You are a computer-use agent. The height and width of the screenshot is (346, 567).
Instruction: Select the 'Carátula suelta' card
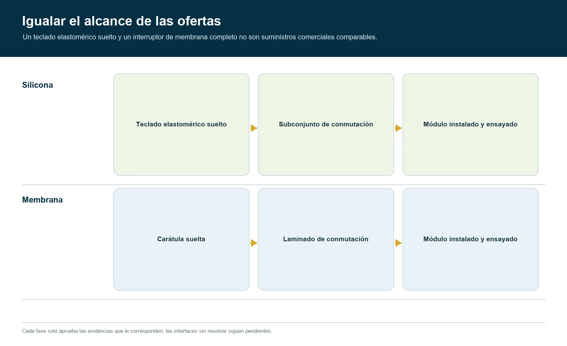point(181,239)
